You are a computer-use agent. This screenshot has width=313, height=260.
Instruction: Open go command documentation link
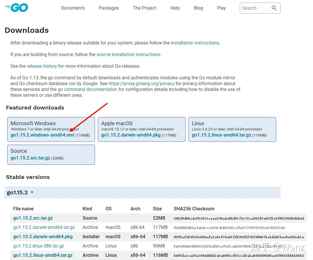[x=87, y=89]
